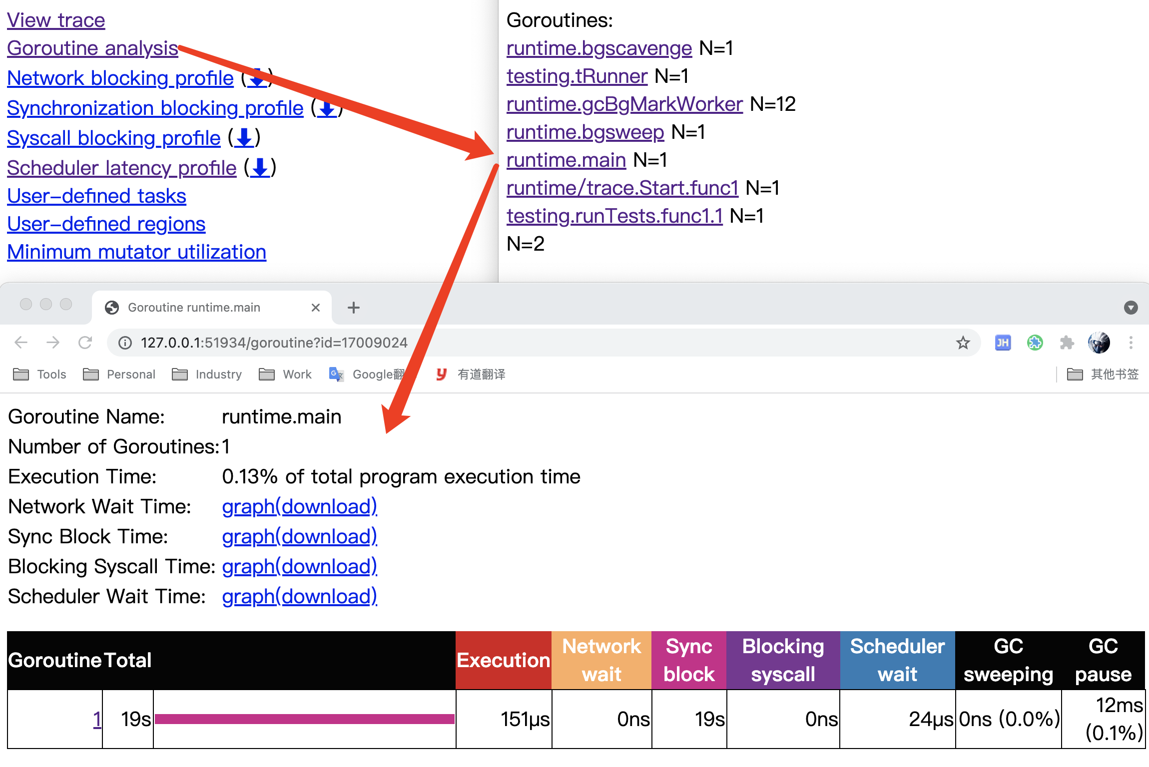
Task: Expand the tab search dropdown arrow
Action: point(1131,307)
